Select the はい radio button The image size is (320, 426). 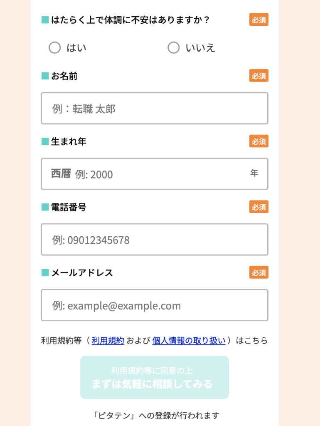point(55,48)
